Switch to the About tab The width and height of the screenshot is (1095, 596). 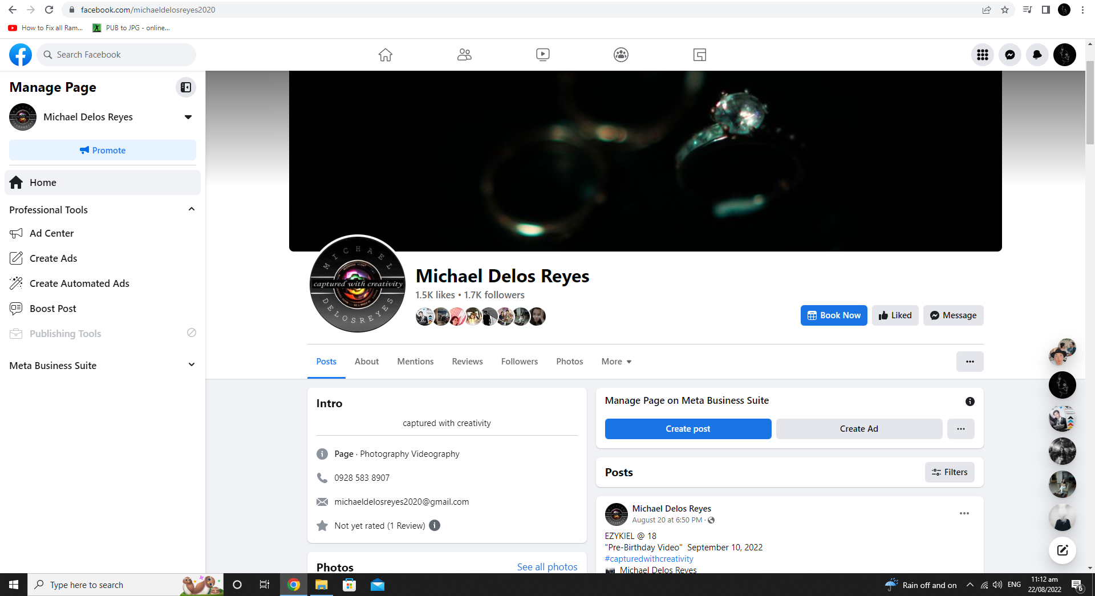(367, 362)
